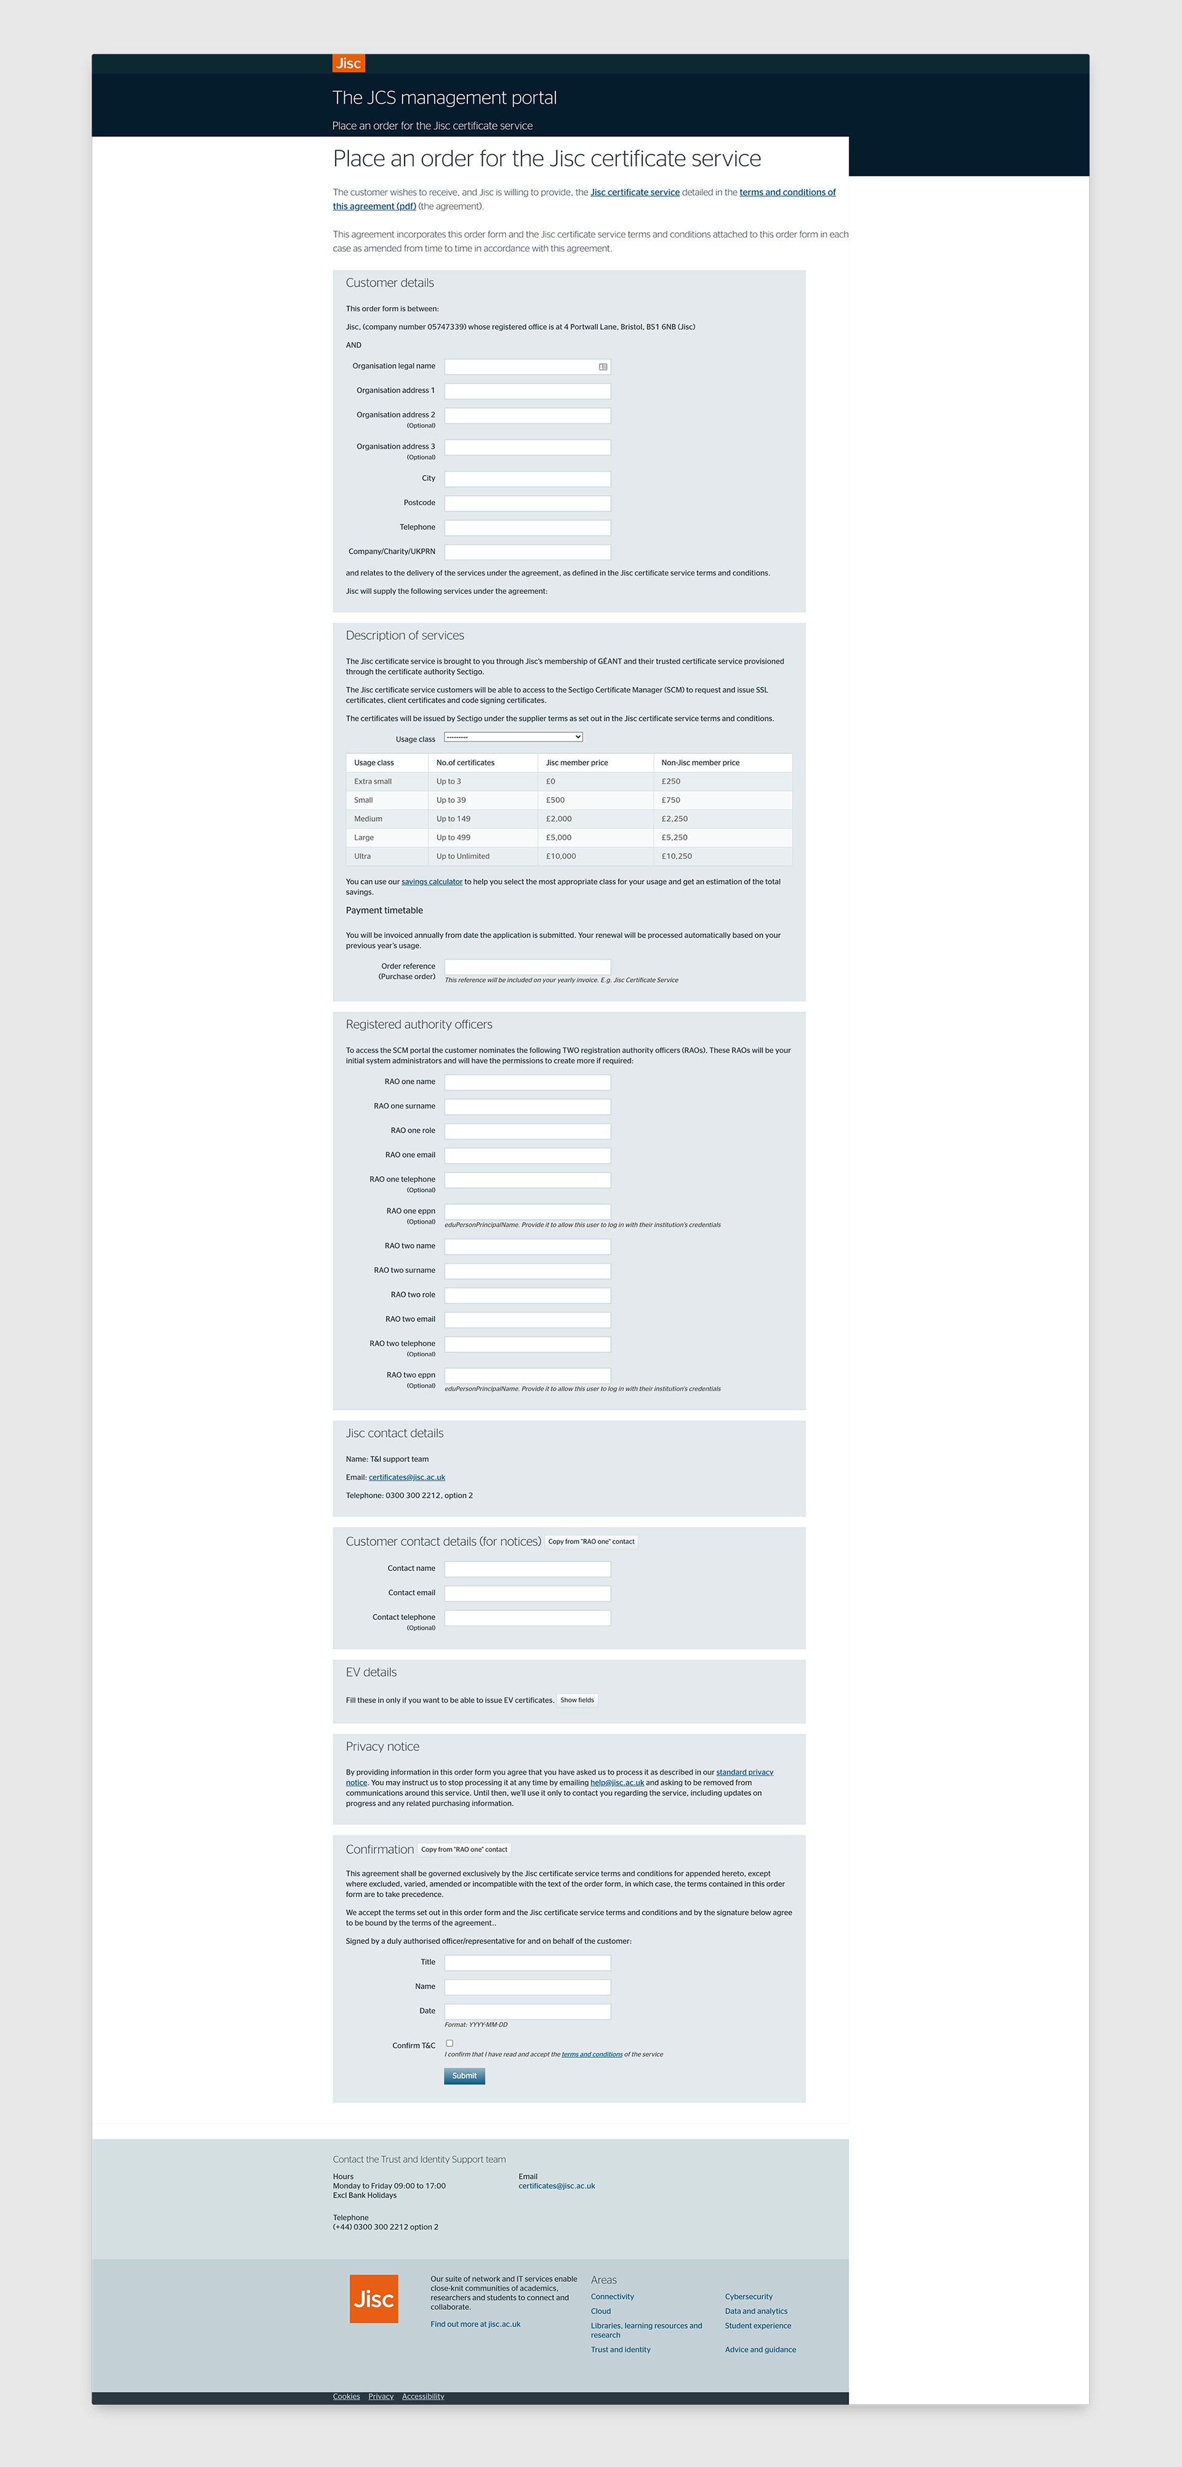Viewport: 1182px width, 2467px height.
Task: Click the £2,000 Medium member price cell
Action: point(595,819)
